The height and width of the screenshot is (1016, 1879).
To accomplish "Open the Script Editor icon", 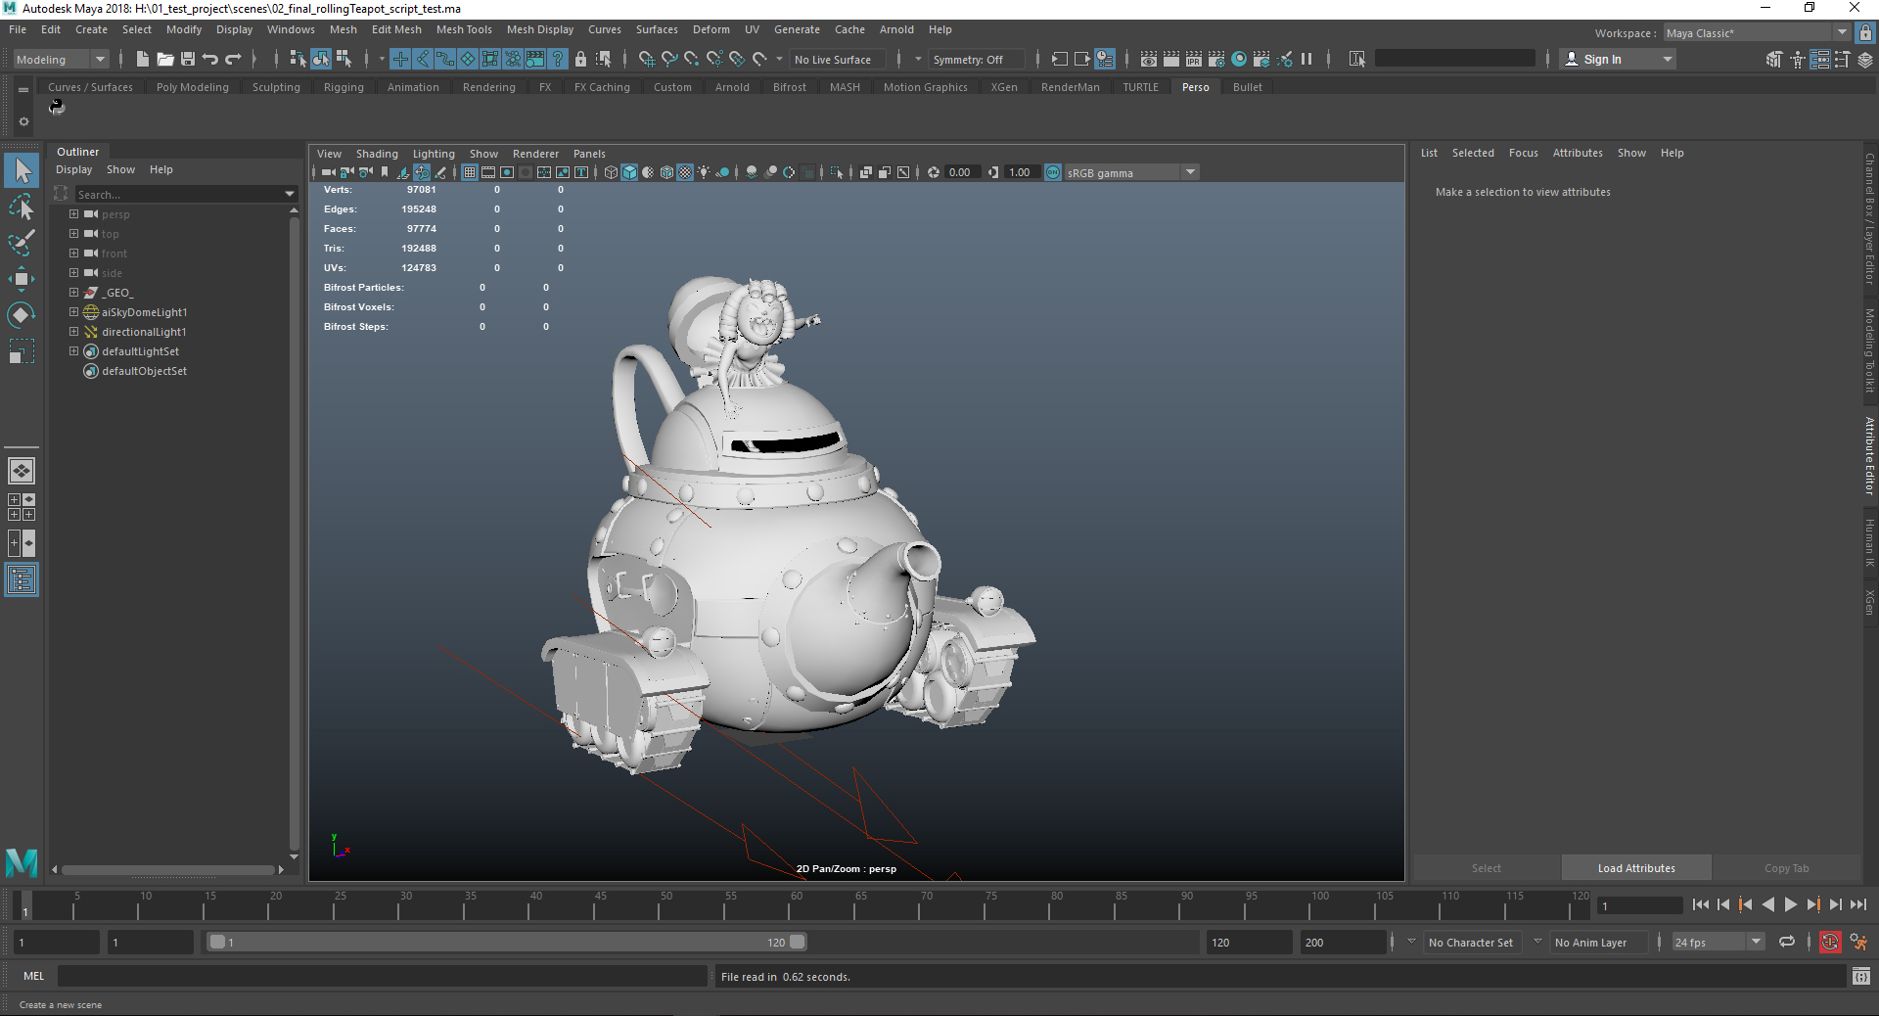I will (x=1860, y=976).
